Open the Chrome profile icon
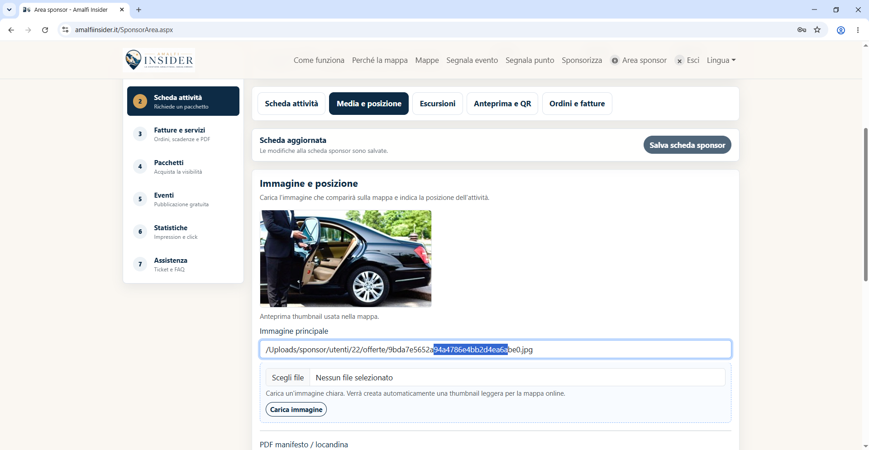This screenshot has width=869, height=450. pyautogui.click(x=840, y=30)
